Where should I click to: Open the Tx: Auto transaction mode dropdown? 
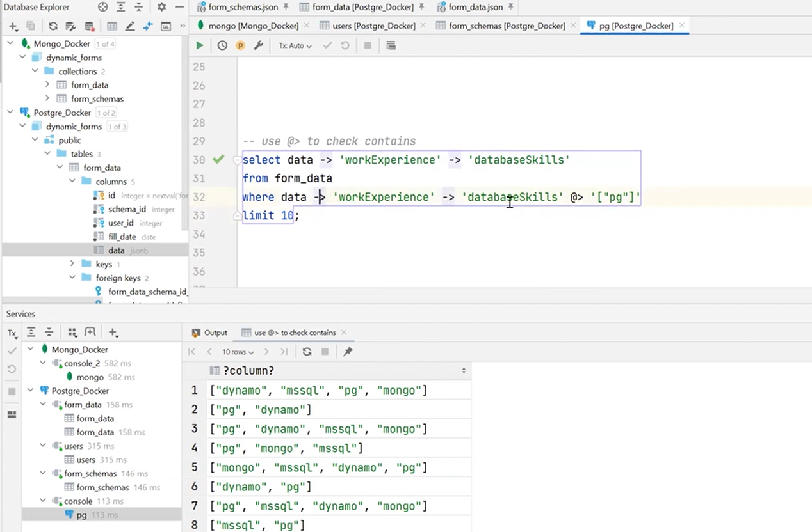(295, 45)
